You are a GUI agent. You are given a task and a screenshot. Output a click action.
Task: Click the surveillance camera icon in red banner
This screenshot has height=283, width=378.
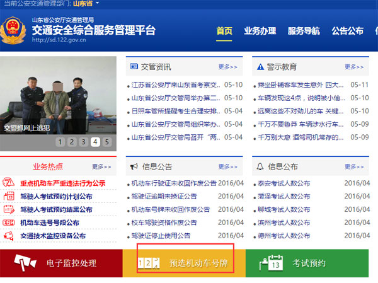point(25,262)
